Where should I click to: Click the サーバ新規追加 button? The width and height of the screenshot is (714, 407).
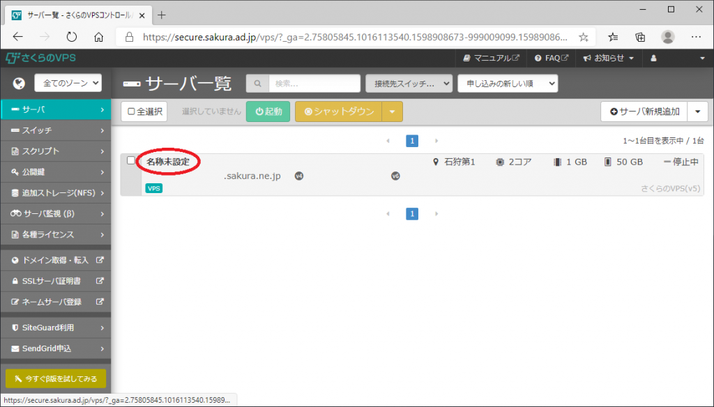[644, 112]
